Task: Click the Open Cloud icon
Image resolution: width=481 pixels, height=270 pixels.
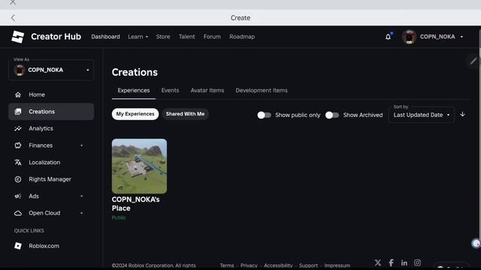Action: (18, 213)
